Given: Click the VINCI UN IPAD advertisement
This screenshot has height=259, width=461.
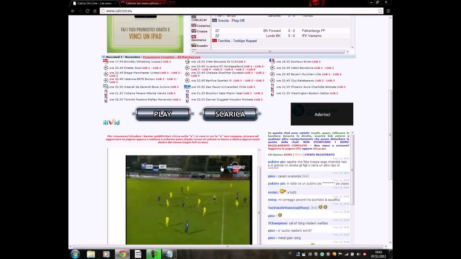Looking at the screenshot, I should (145, 34).
